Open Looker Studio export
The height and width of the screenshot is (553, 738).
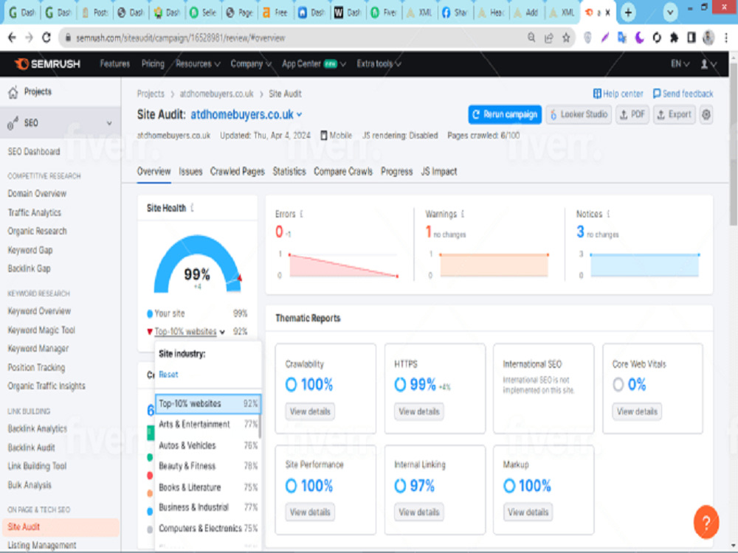click(x=579, y=114)
